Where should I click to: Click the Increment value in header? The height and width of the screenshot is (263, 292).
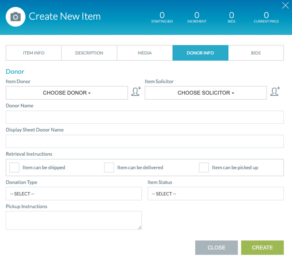pos(197,15)
